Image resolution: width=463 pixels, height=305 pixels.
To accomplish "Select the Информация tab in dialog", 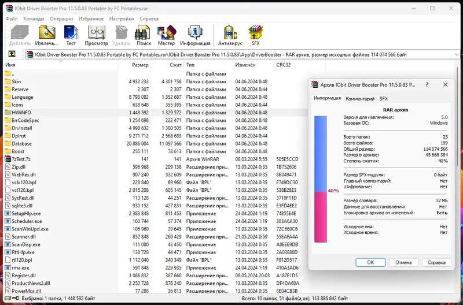I will pyautogui.click(x=327, y=98).
